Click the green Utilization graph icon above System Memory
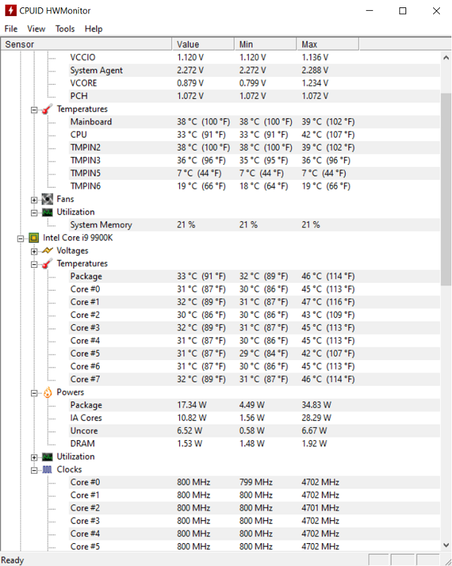This screenshot has width=452, height=566. 47,212
